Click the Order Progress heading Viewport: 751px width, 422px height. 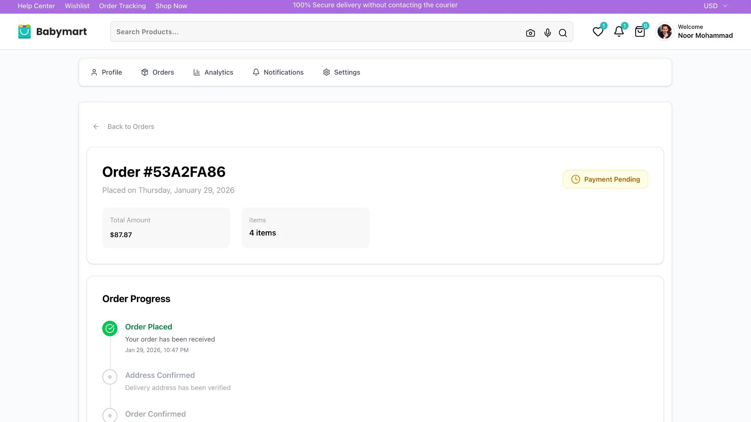[136, 299]
